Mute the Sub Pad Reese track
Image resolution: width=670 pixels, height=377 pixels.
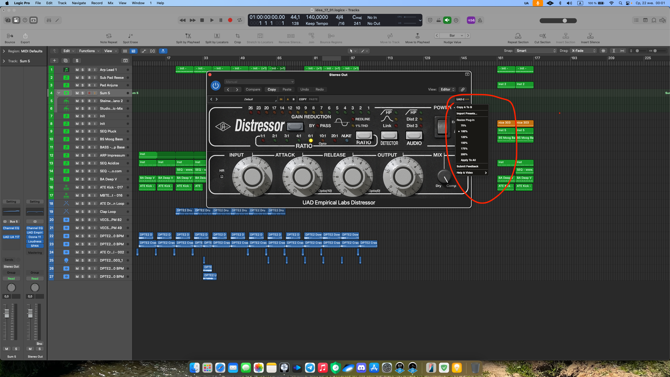77,78
